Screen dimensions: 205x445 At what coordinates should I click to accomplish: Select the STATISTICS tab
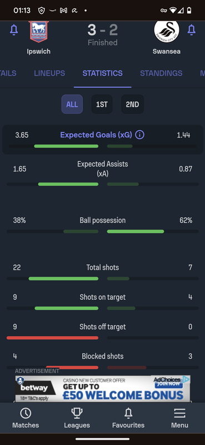pos(102,73)
